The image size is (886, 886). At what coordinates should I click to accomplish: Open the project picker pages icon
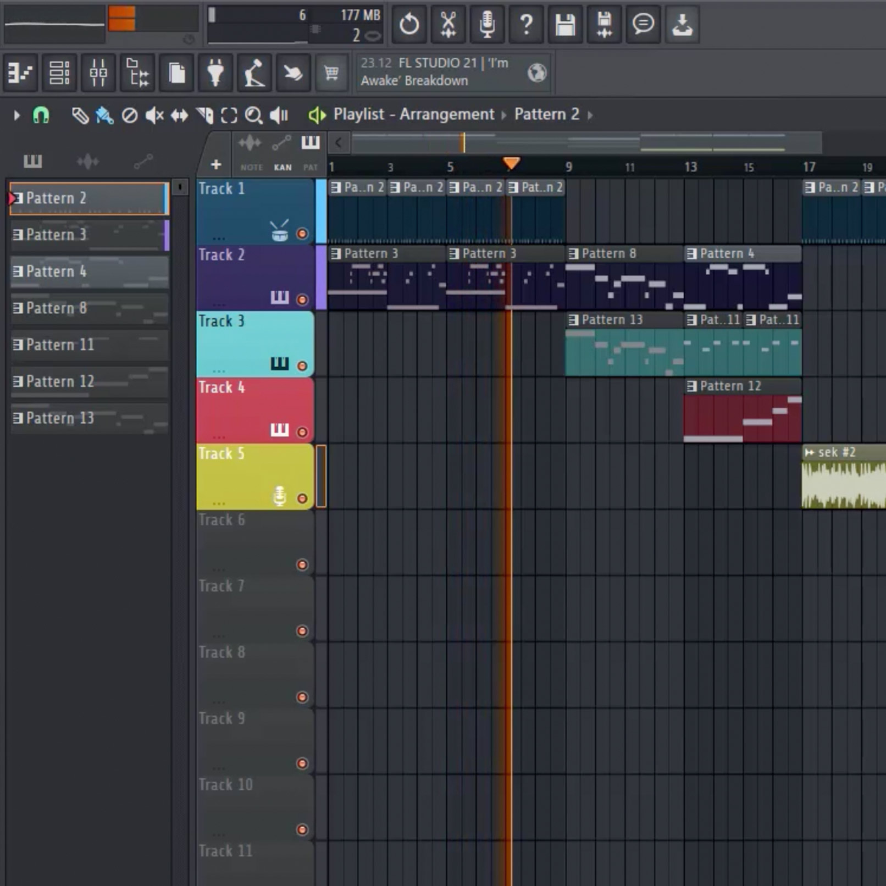[x=176, y=73]
